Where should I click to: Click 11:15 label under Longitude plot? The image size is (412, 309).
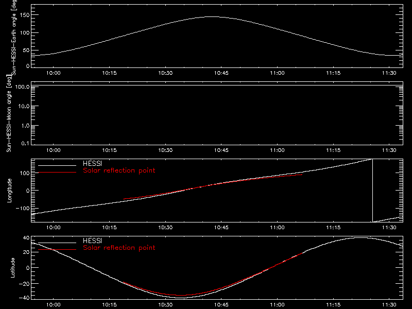click(x=333, y=228)
